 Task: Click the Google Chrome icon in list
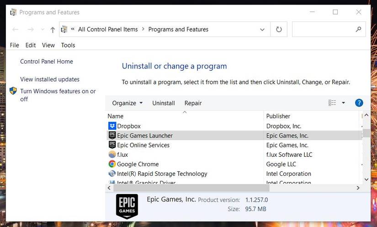point(112,164)
